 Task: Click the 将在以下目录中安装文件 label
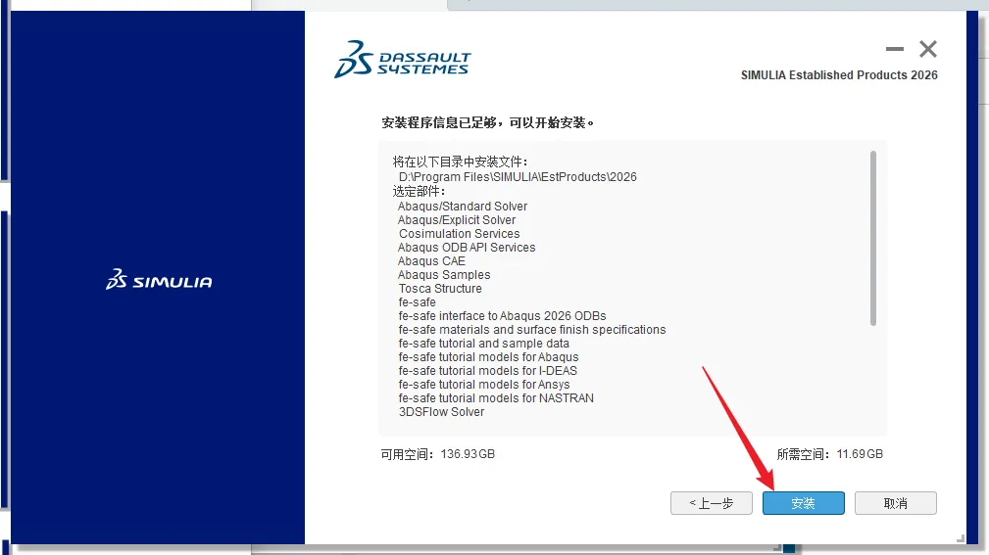[460, 162]
